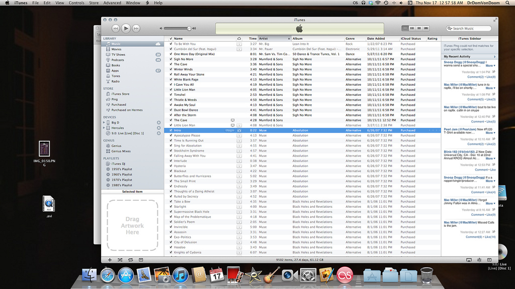Open the Advanced menu

click(112, 3)
